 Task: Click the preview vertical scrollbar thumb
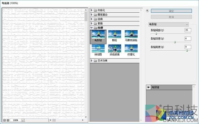pos(86,16)
